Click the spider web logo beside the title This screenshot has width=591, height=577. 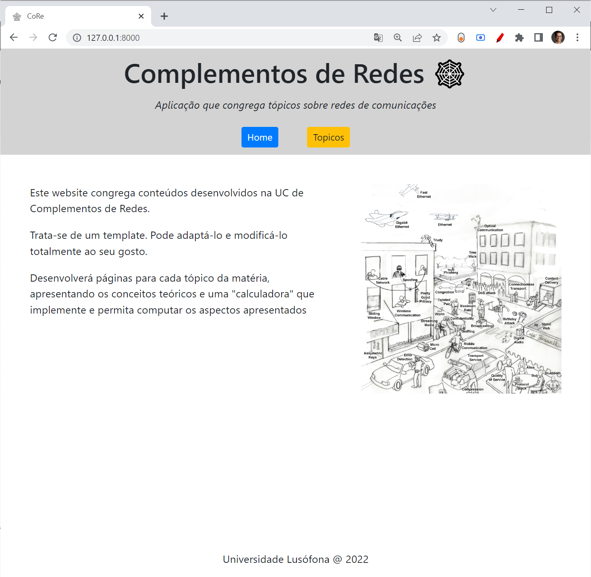[x=450, y=73]
